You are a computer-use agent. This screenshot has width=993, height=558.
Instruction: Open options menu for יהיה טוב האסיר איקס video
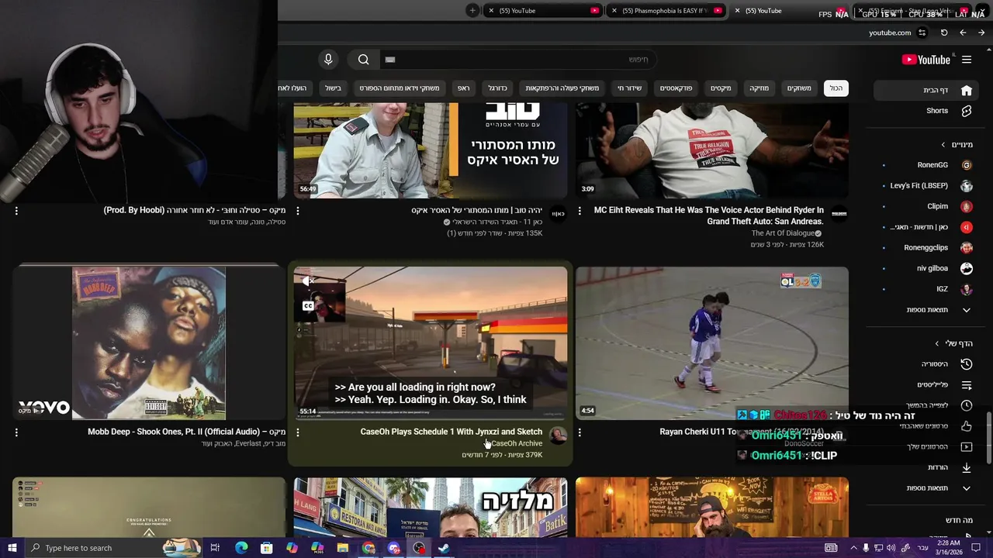[x=298, y=211]
